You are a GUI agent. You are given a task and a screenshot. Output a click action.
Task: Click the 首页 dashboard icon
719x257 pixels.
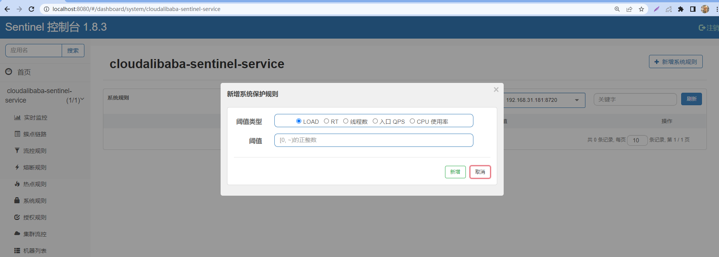click(x=9, y=72)
